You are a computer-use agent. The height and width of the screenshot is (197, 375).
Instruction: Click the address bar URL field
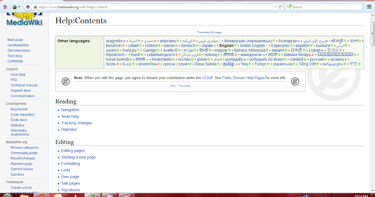coord(153,7)
